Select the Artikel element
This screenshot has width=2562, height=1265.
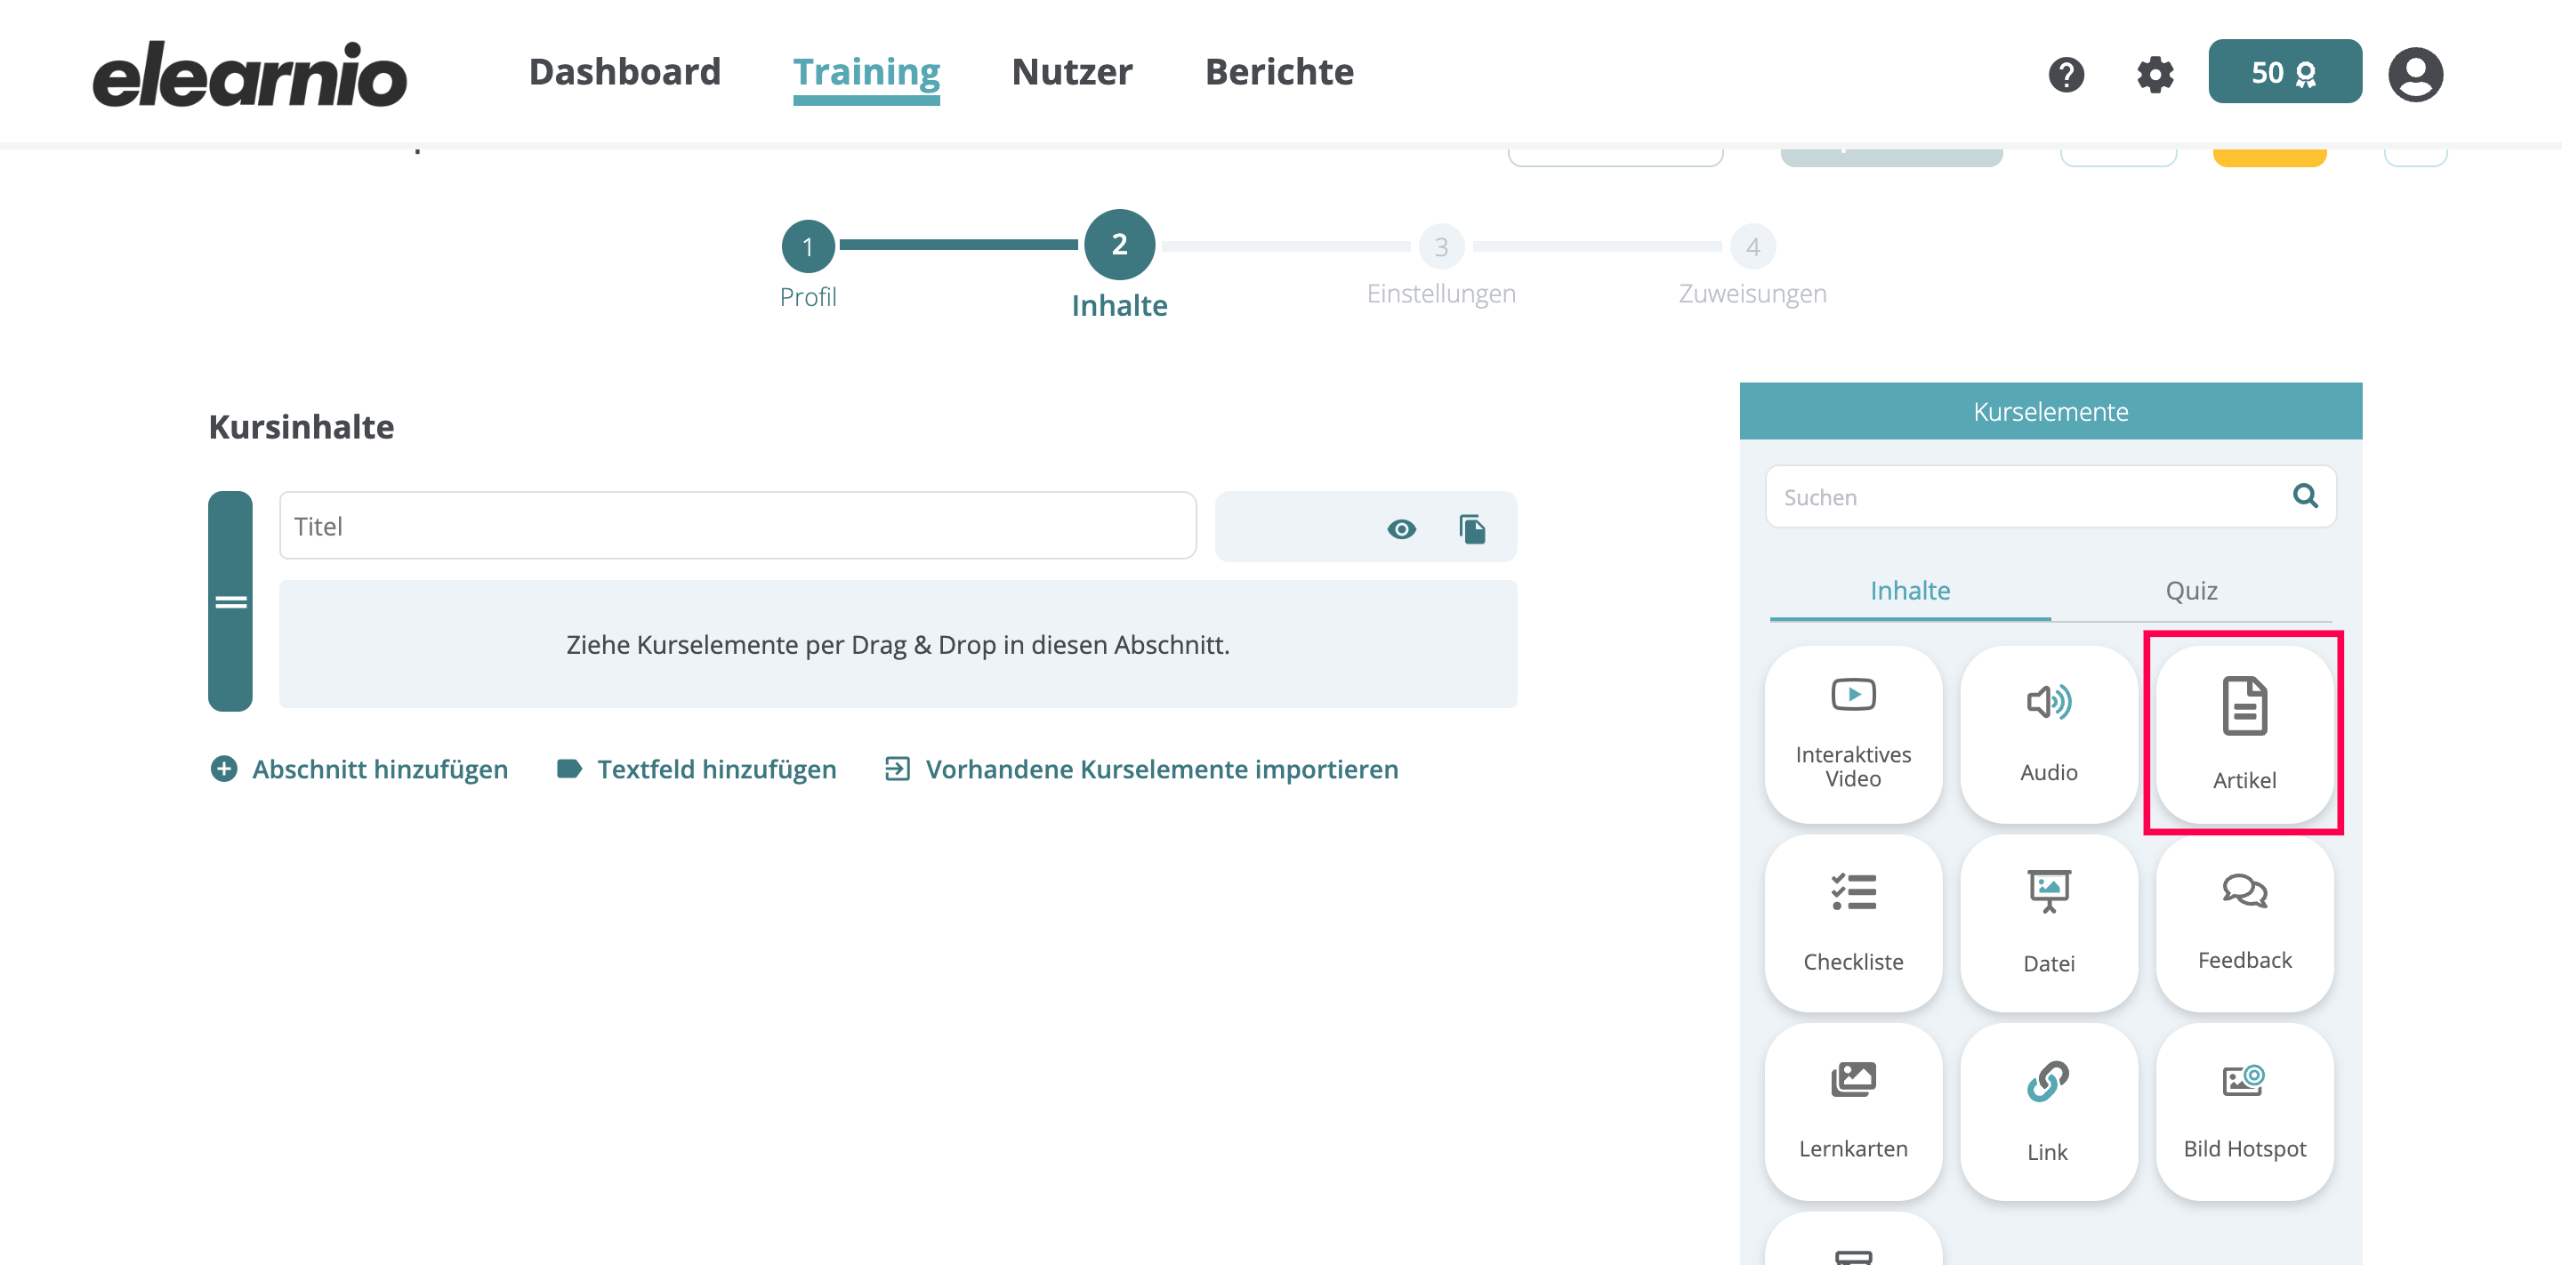click(x=2244, y=735)
